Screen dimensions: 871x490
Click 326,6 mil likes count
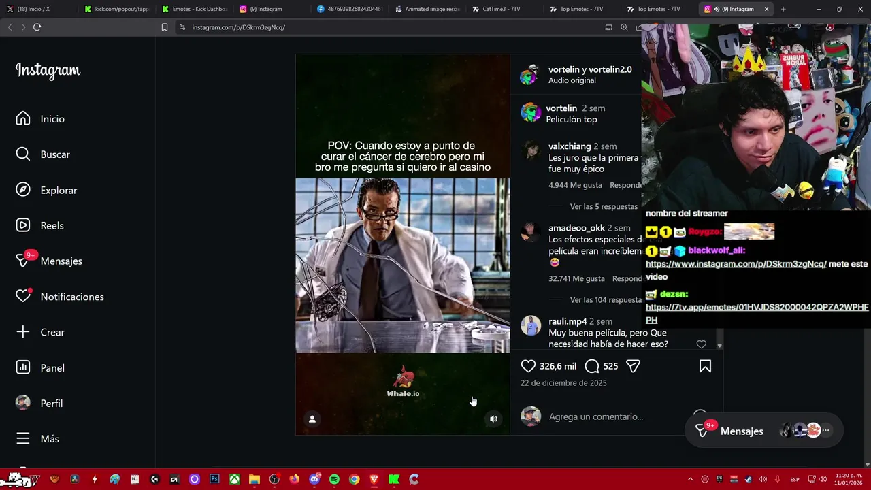pyautogui.click(x=558, y=366)
